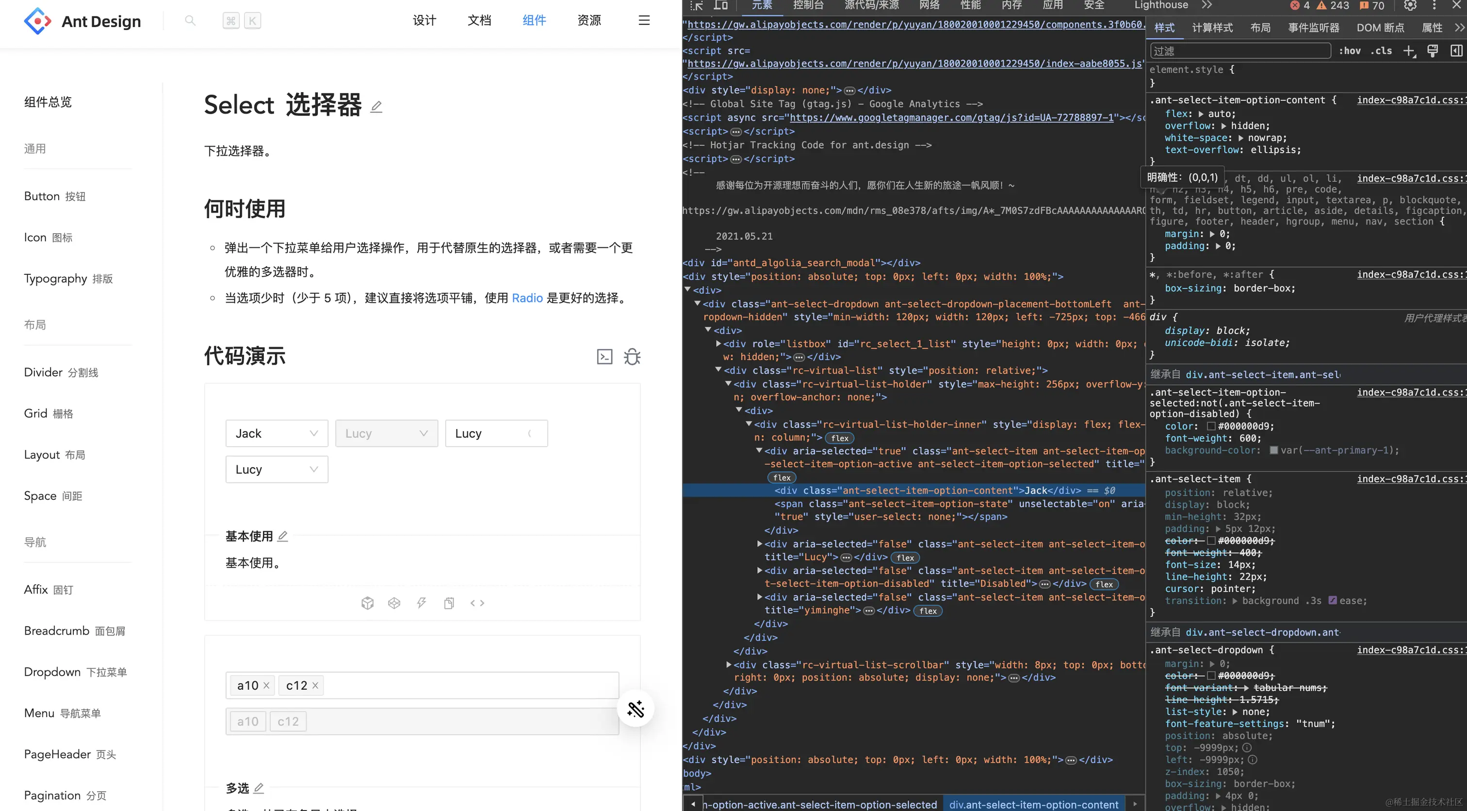This screenshot has height=811, width=1467.
Task: Open 资源 in the top navigation
Action: tap(589, 20)
